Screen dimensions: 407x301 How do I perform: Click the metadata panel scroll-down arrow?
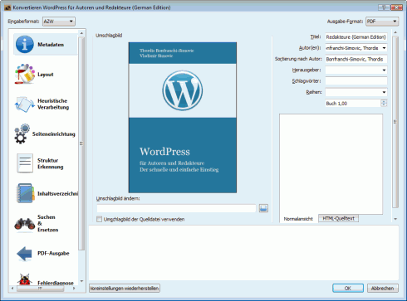pyautogui.click(x=395, y=219)
